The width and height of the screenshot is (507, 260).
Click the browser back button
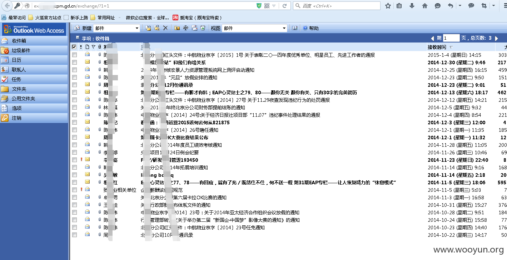7,6
